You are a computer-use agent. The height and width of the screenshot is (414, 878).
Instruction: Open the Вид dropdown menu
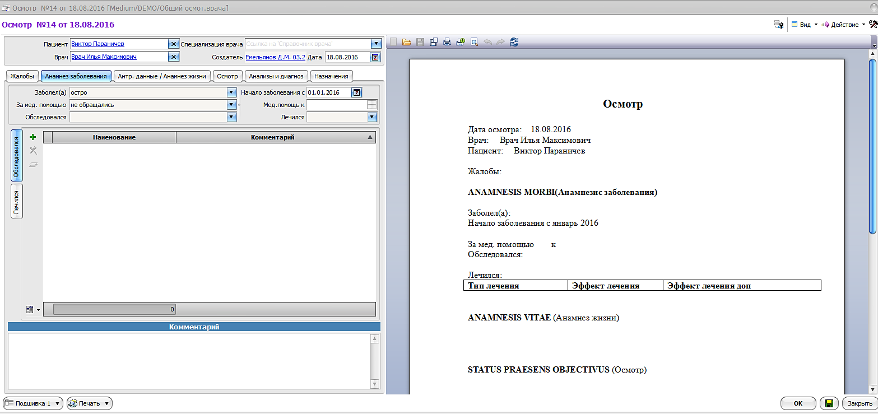tap(805, 25)
